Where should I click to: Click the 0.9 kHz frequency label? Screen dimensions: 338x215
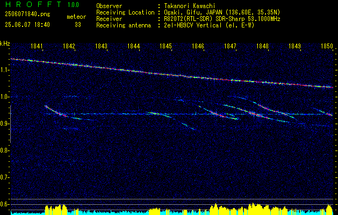click(4, 124)
